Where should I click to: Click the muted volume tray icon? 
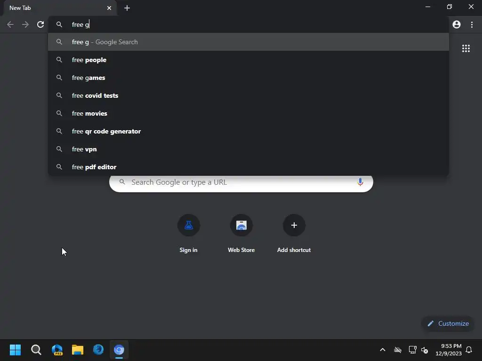[425, 350]
